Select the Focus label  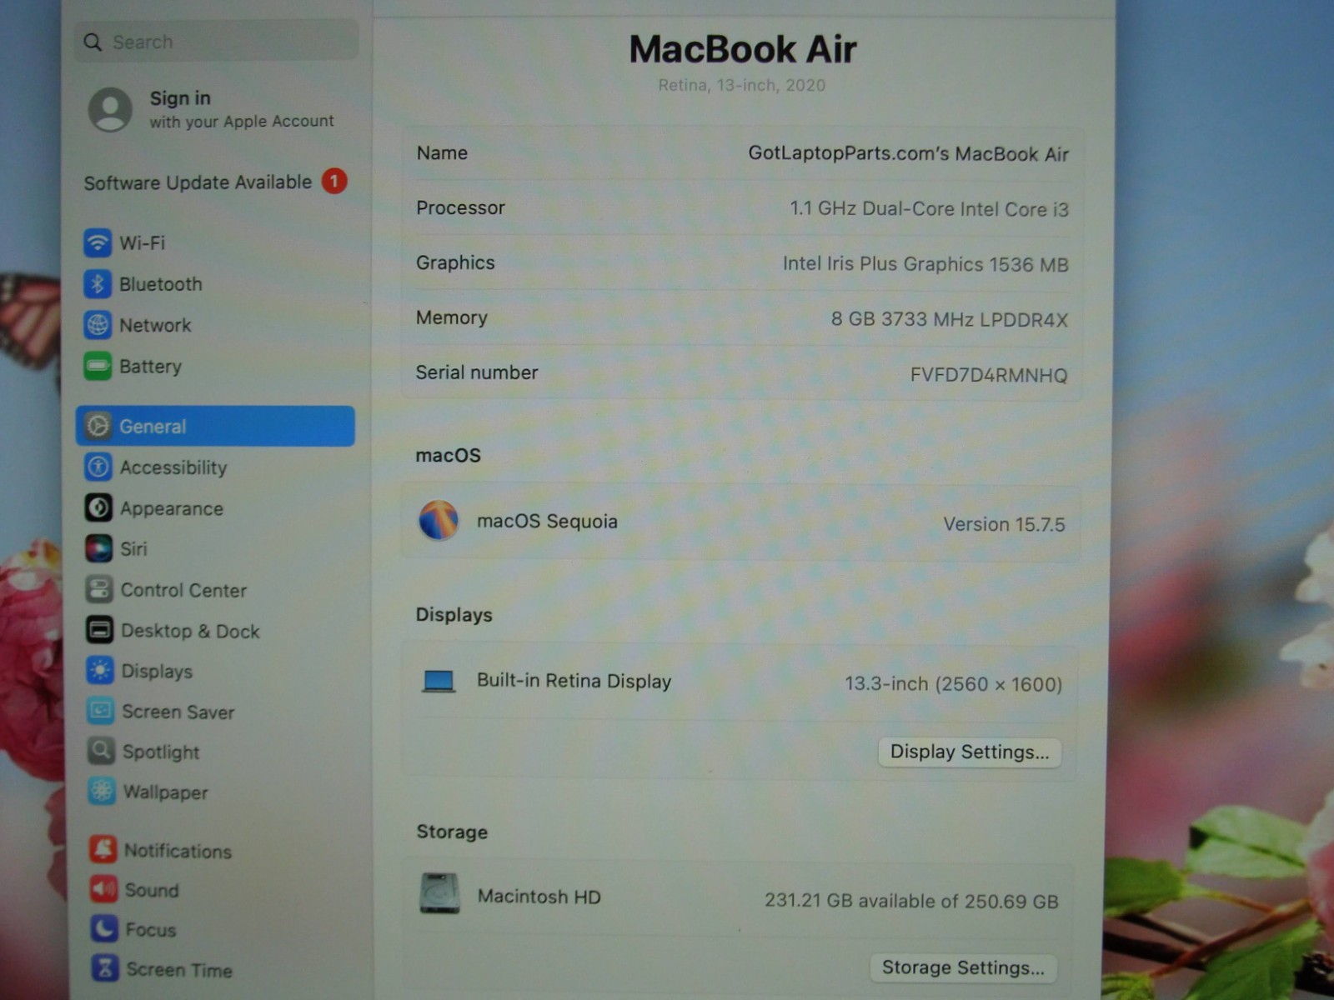pyautogui.click(x=151, y=929)
